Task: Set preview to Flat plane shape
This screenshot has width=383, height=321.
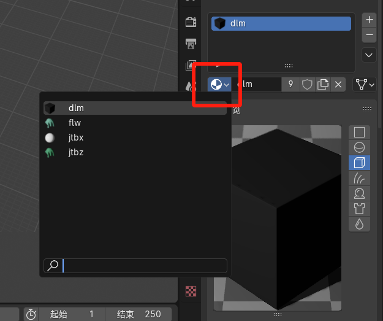Action: tap(359, 133)
